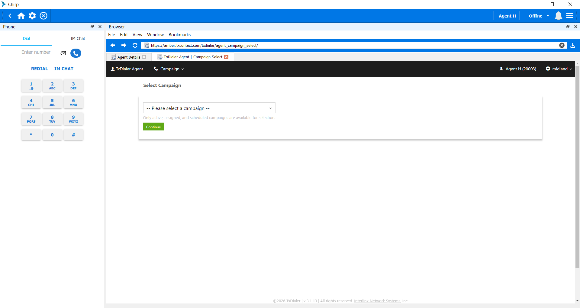Reload the browser page with refresh icon
The width and height of the screenshot is (580, 308).
click(x=135, y=45)
